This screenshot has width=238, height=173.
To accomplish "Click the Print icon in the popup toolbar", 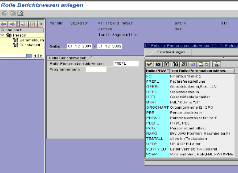I will 200,64.
